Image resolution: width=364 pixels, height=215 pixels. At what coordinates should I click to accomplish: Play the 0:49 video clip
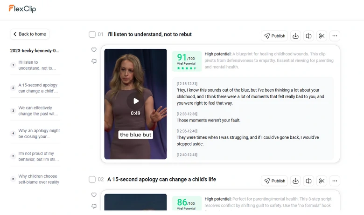pyautogui.click(x=136, y=101)
